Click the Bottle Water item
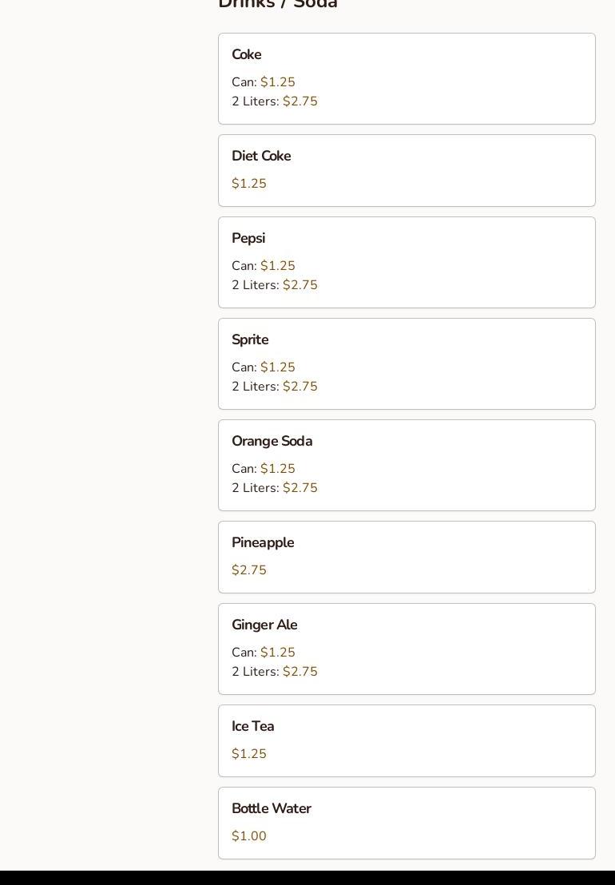Image resolution: width=615 pixels, height=885 pixels. (407, 823)
